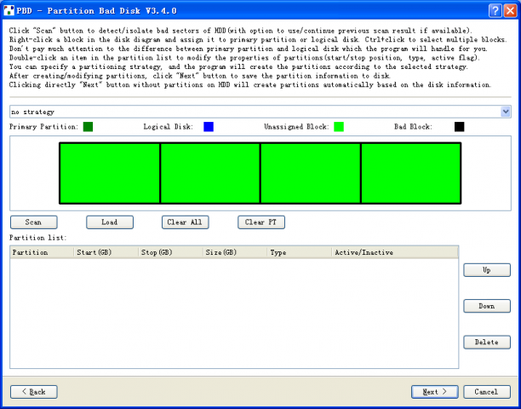The image size is (521, 409).
Task: Click the Start (GB) column header
Action: click(106, 252)
